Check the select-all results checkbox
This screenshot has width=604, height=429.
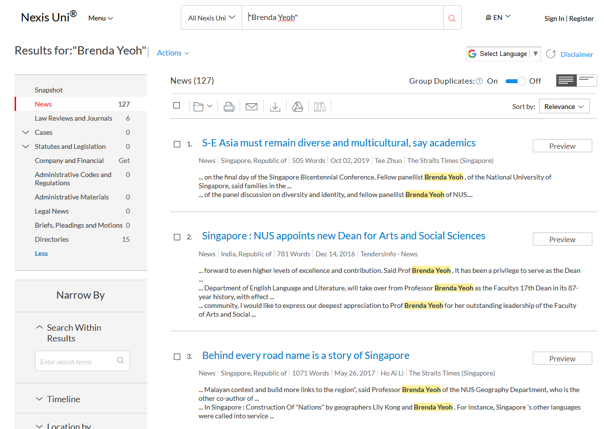pos(177,106)
